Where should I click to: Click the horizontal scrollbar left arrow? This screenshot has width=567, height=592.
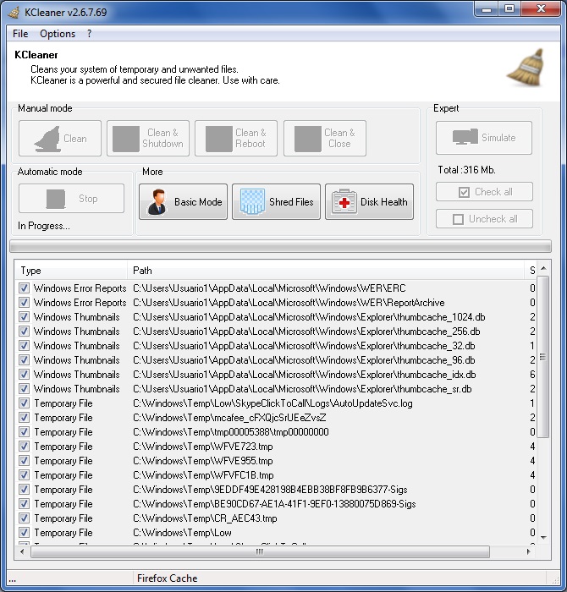[22, 551]
